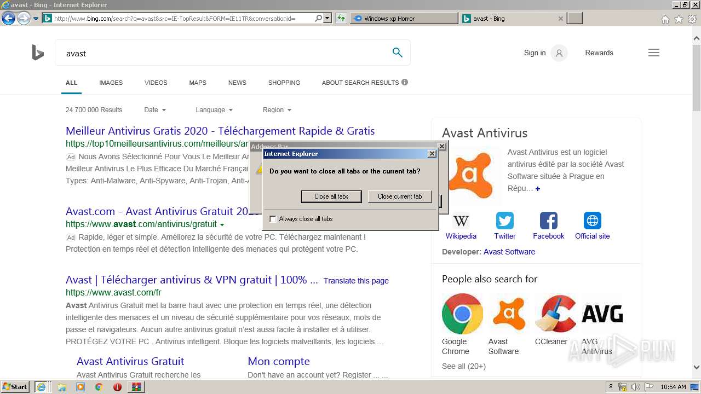Click the Sign in link

535,53
